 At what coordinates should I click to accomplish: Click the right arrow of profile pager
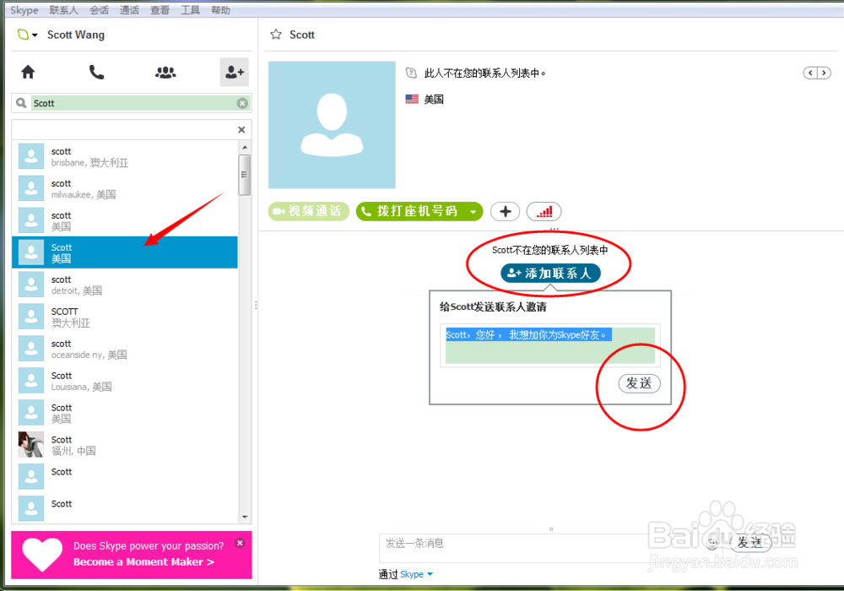pyautogui.click(x=824, y=73)
